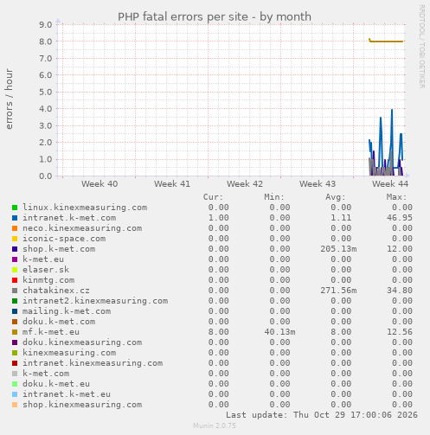The height and width of the screenshot is (435, 430).
Task: Click the Max value 12.56 for mf.k-met.eu
Action: [400, 332]
